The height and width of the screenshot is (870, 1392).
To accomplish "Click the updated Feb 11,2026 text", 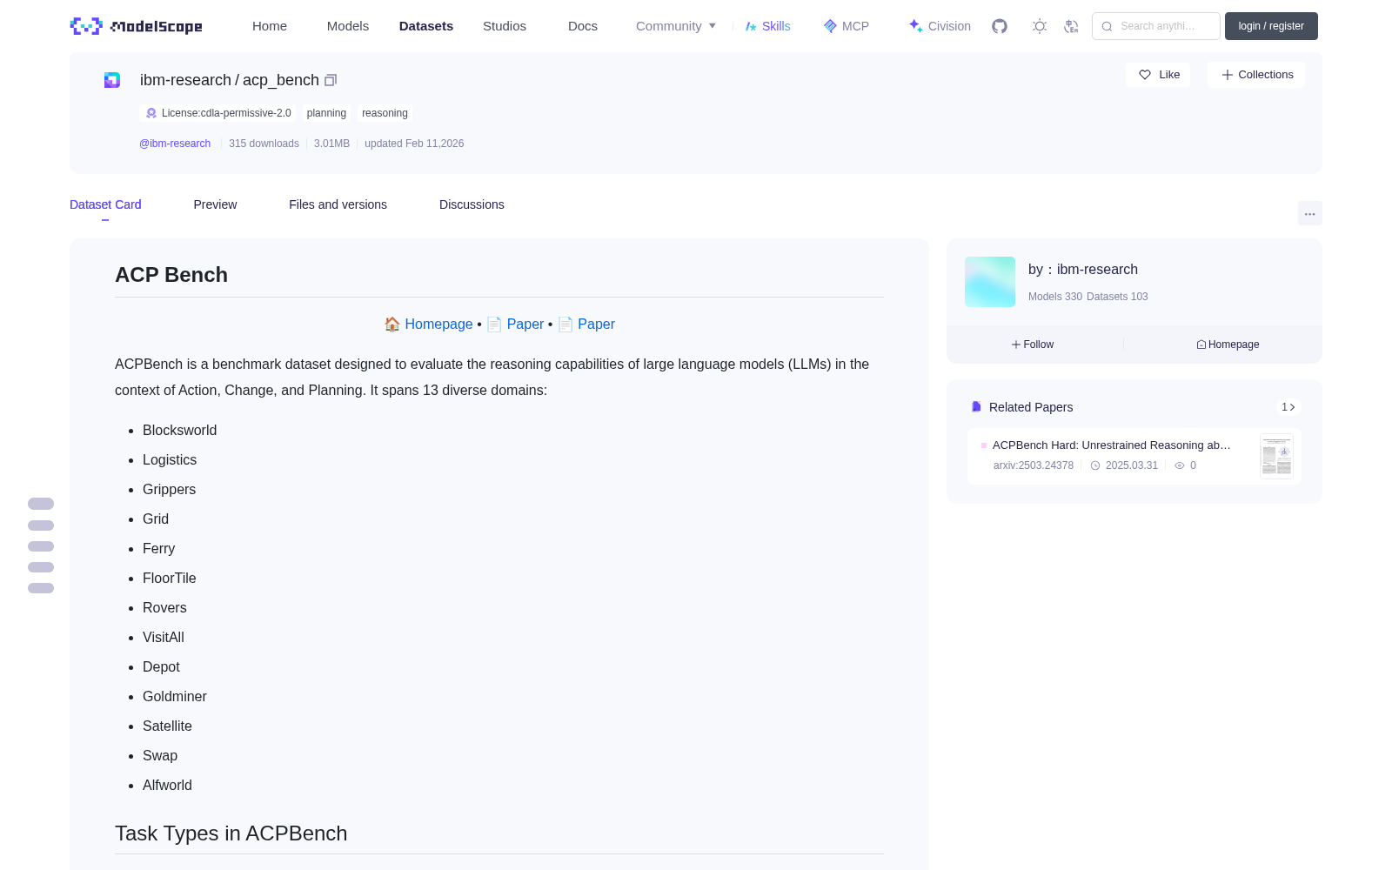I will (414, 144).
